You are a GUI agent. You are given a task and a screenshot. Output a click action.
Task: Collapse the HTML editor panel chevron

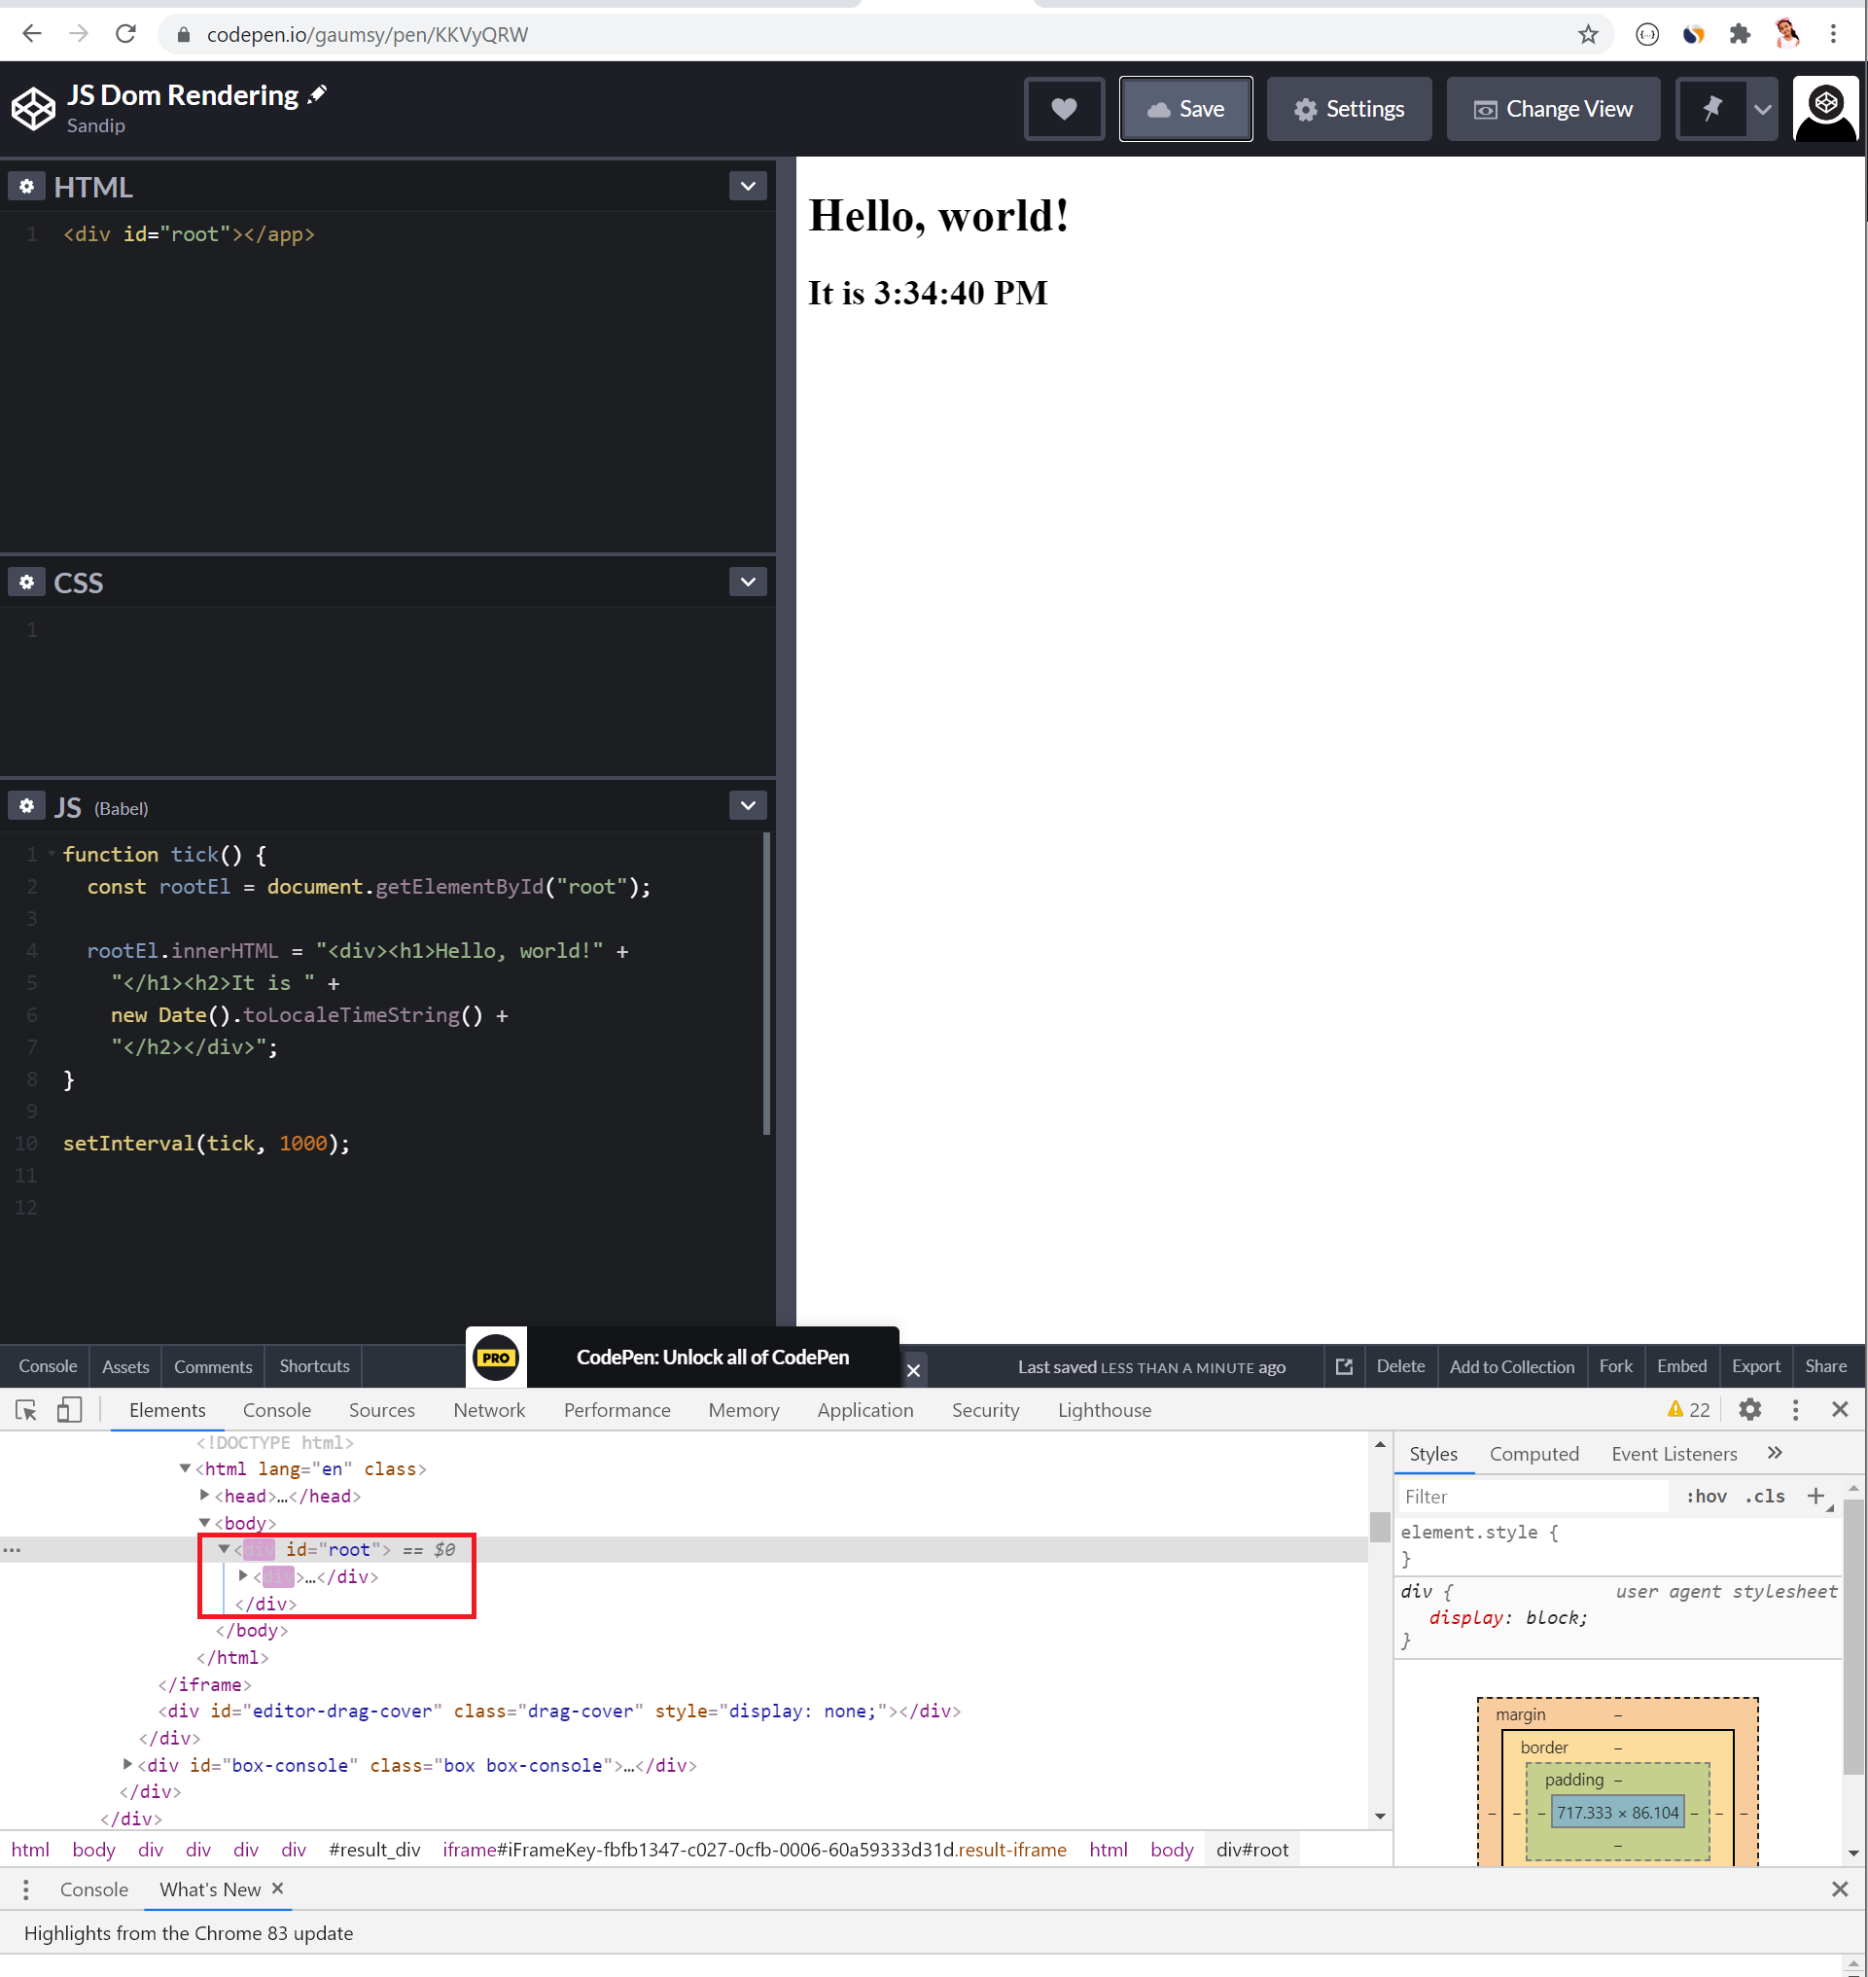point(747,187)
